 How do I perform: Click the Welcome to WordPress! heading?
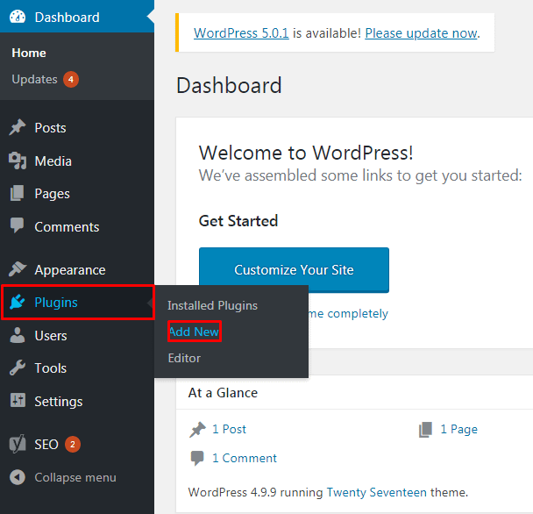[306, 153]
